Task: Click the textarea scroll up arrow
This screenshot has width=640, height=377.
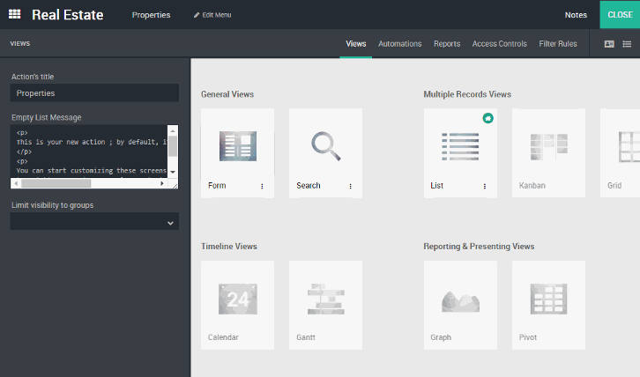Action: 173,131
